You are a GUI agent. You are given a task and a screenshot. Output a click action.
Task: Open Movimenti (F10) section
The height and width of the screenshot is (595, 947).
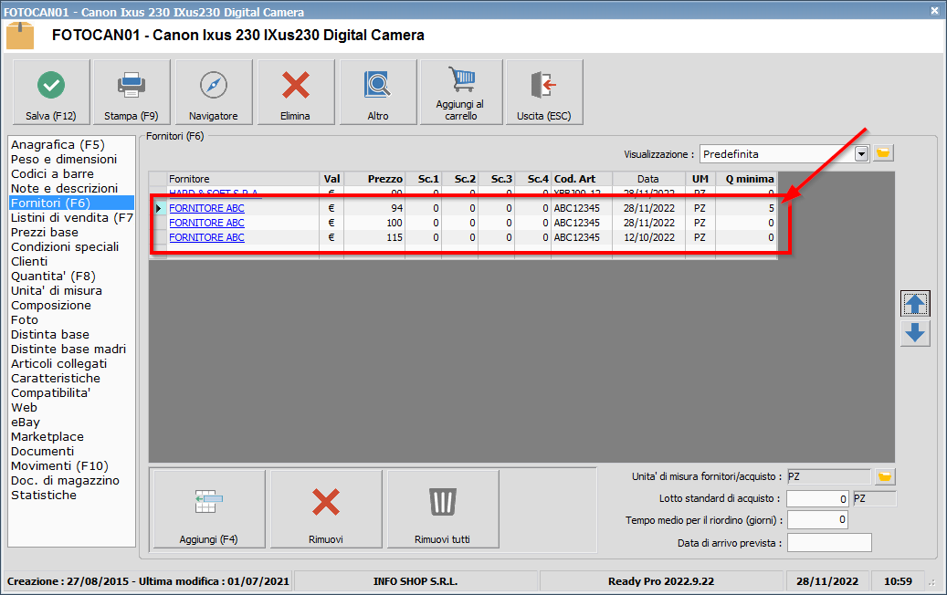pyautogui.click(x=59, y=465)
